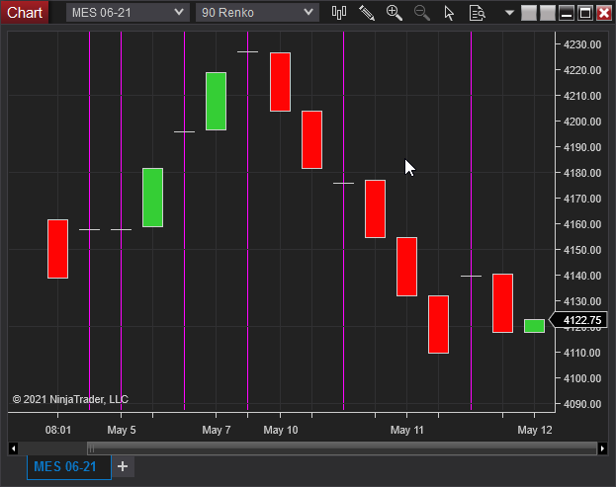Viewport: 616px width, 487px height.
Task: Click the zoom in magnifier icon
Action: (395, 13)
